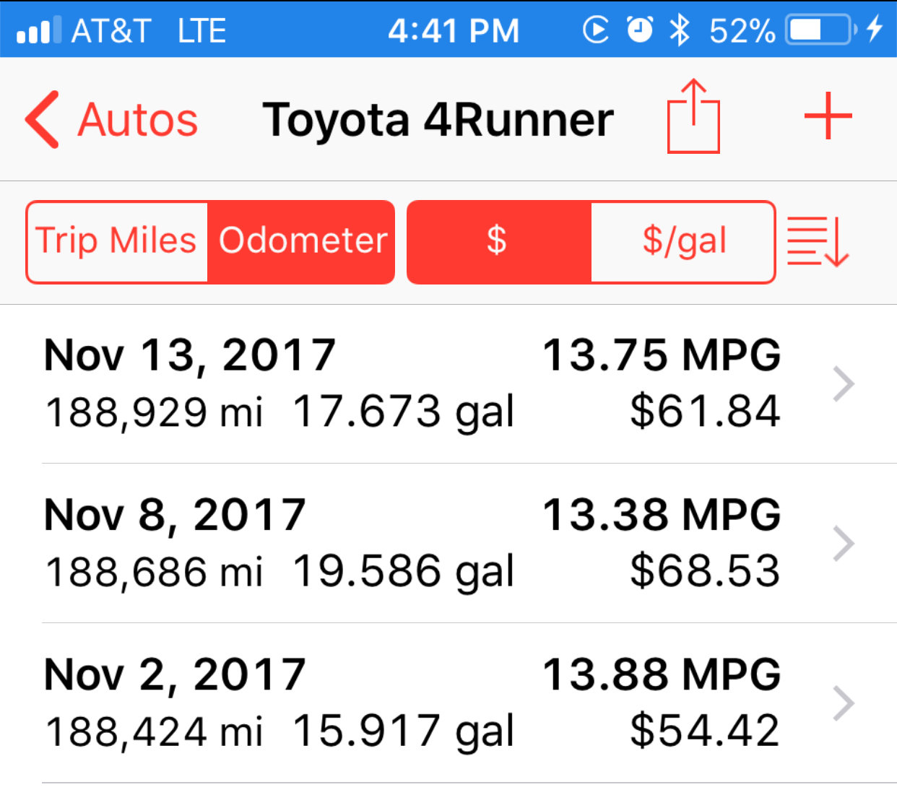The width and height of the screenshot is (897, 808).
Task: Tap the Bluetooth status icon
Action: point(679,30)
